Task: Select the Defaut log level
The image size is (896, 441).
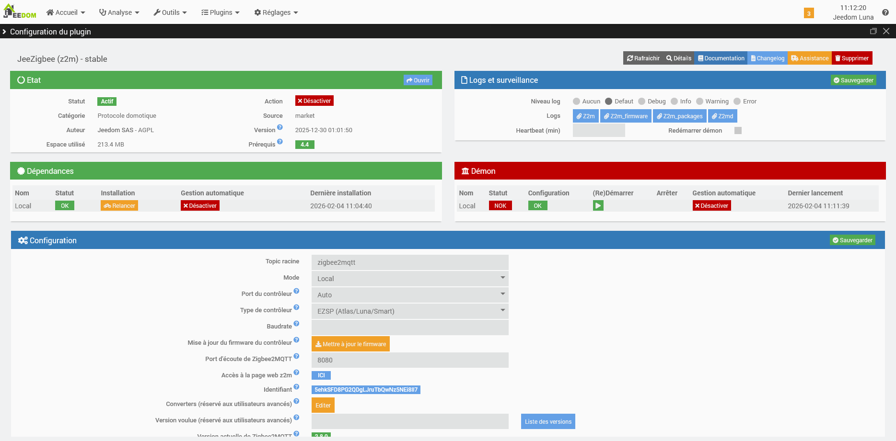Action: [609, 101]
